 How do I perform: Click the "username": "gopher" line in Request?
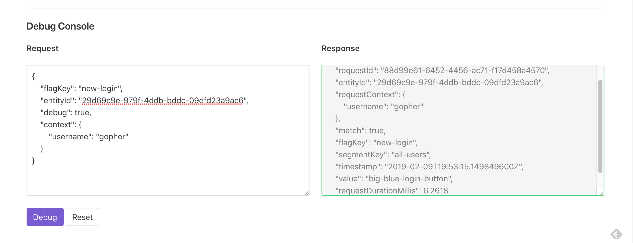[89, 137]
